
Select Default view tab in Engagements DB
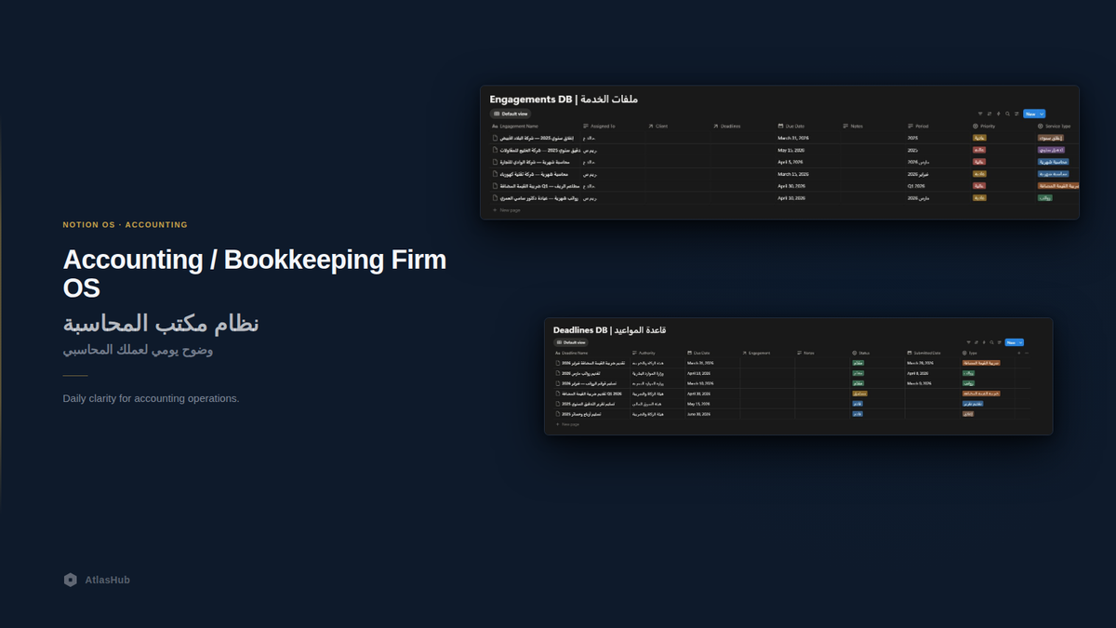coord(511,114)
